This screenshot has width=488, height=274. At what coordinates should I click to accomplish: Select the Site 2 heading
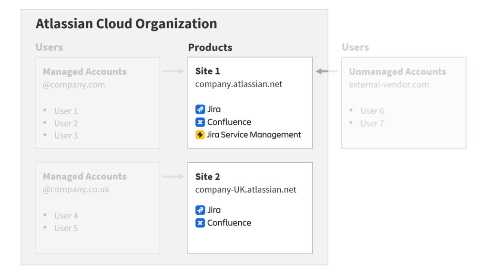point(207,177)
